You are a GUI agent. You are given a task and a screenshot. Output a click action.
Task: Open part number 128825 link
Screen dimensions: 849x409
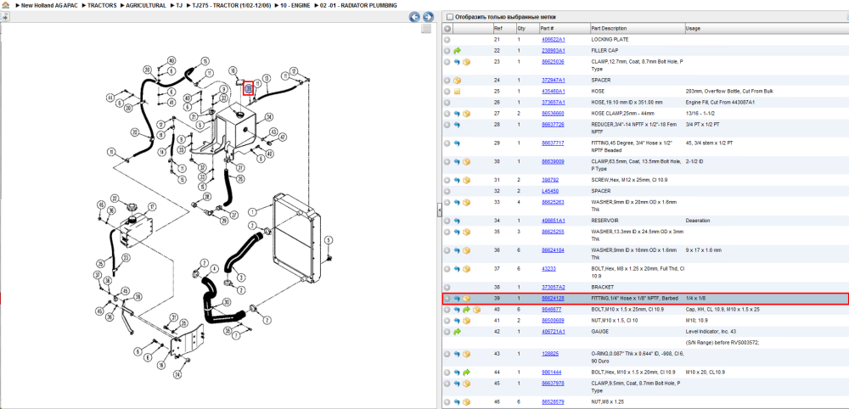pos(549,354)
